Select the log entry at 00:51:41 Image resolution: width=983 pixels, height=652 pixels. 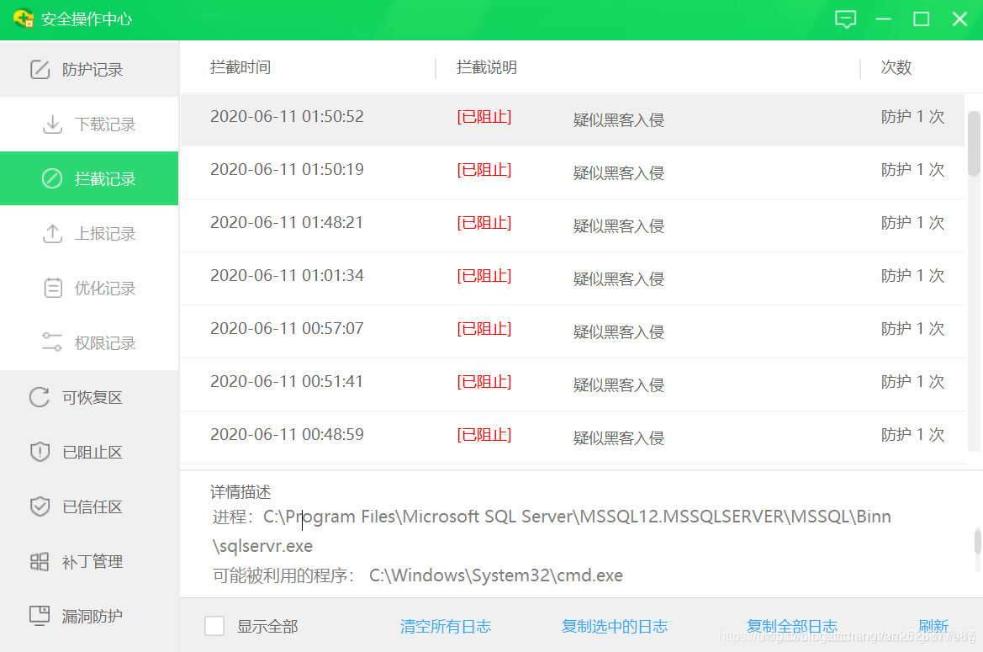coord(573,384)
